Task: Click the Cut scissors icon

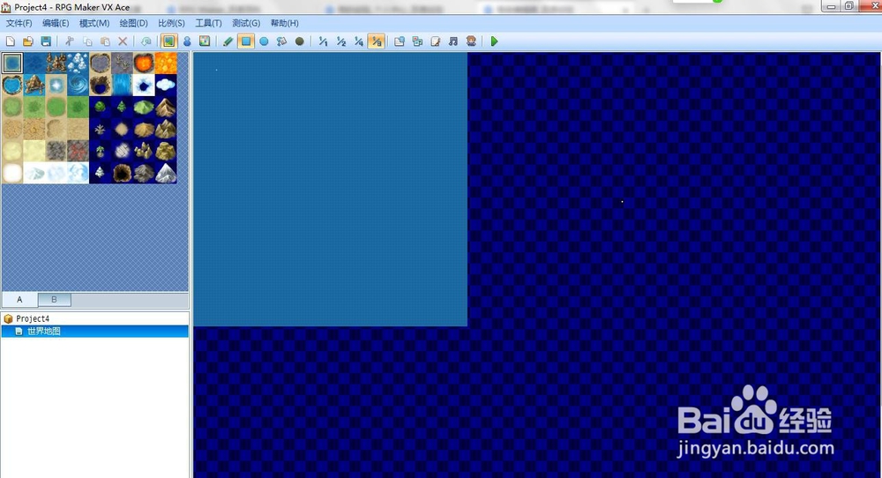Action: [70, 41]
